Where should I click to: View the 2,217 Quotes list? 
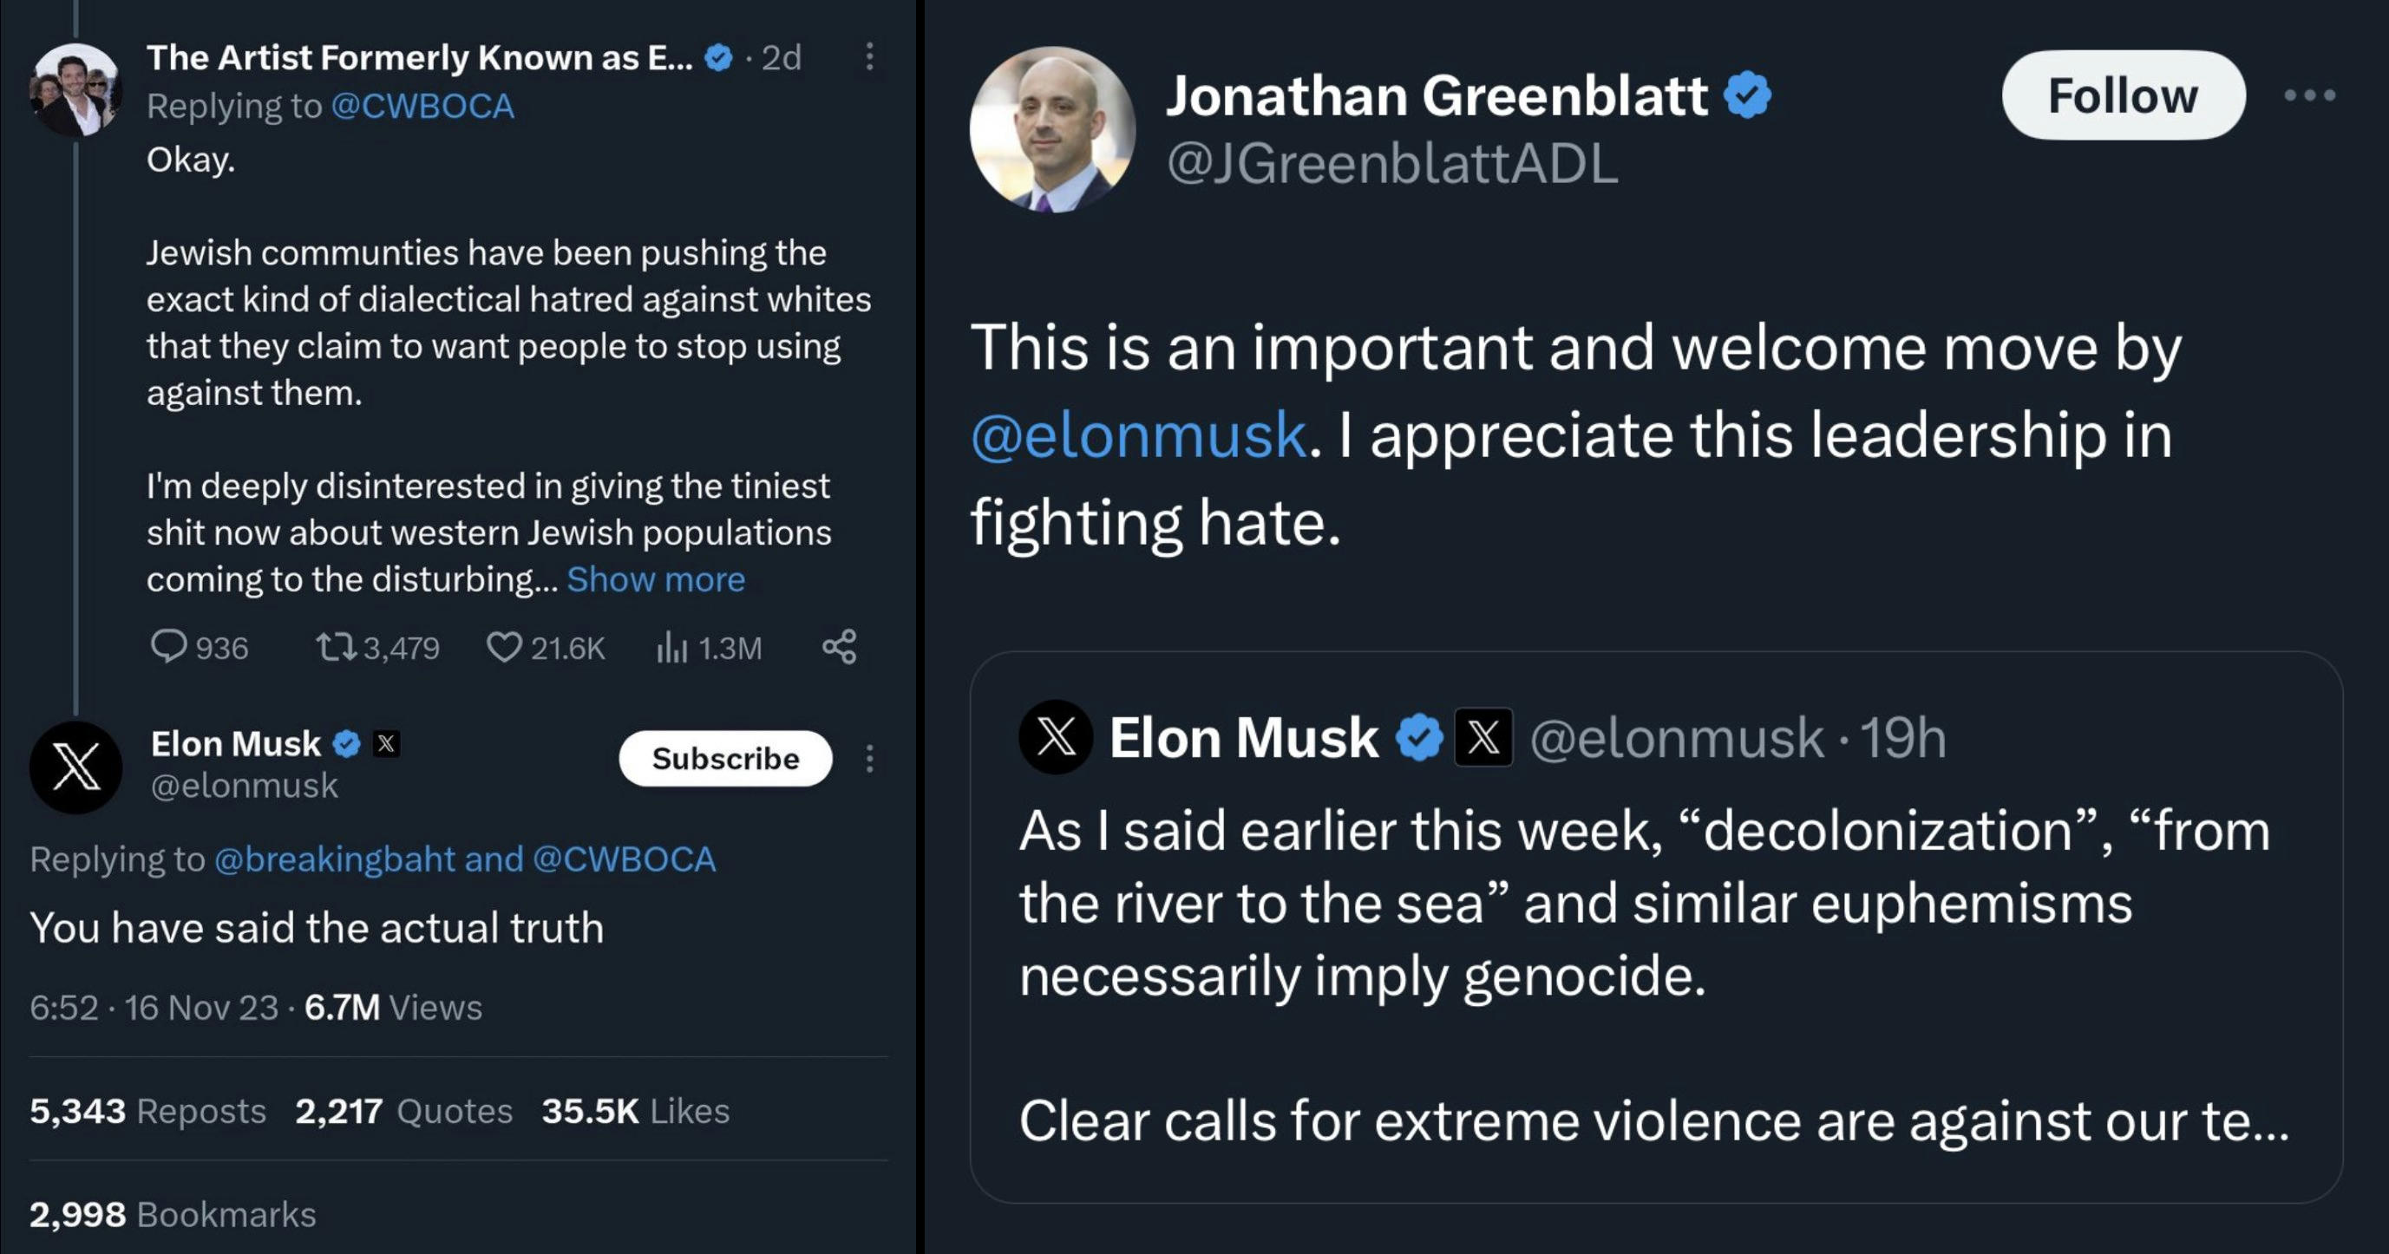pyautogui.click(x=403, y=1110)
